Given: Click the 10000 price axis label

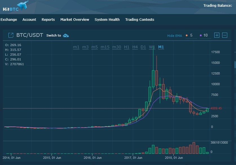Looking at the screenshot, I should click(215, 84).
